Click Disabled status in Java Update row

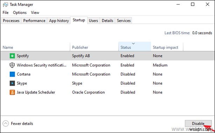click(x=128, y=92)
